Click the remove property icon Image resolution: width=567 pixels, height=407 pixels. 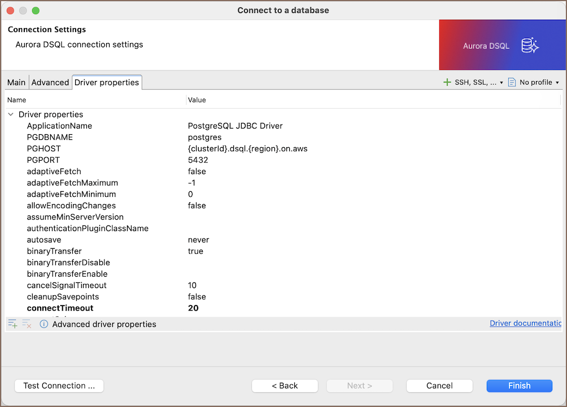(27, 324)
